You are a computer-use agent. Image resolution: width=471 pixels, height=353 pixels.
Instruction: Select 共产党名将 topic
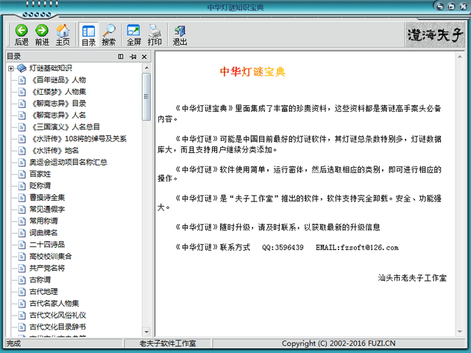coord(47,268)
